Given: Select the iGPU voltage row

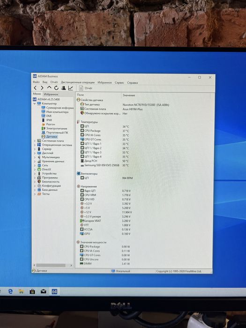Looking at the screenshot, I should [105, 234].
